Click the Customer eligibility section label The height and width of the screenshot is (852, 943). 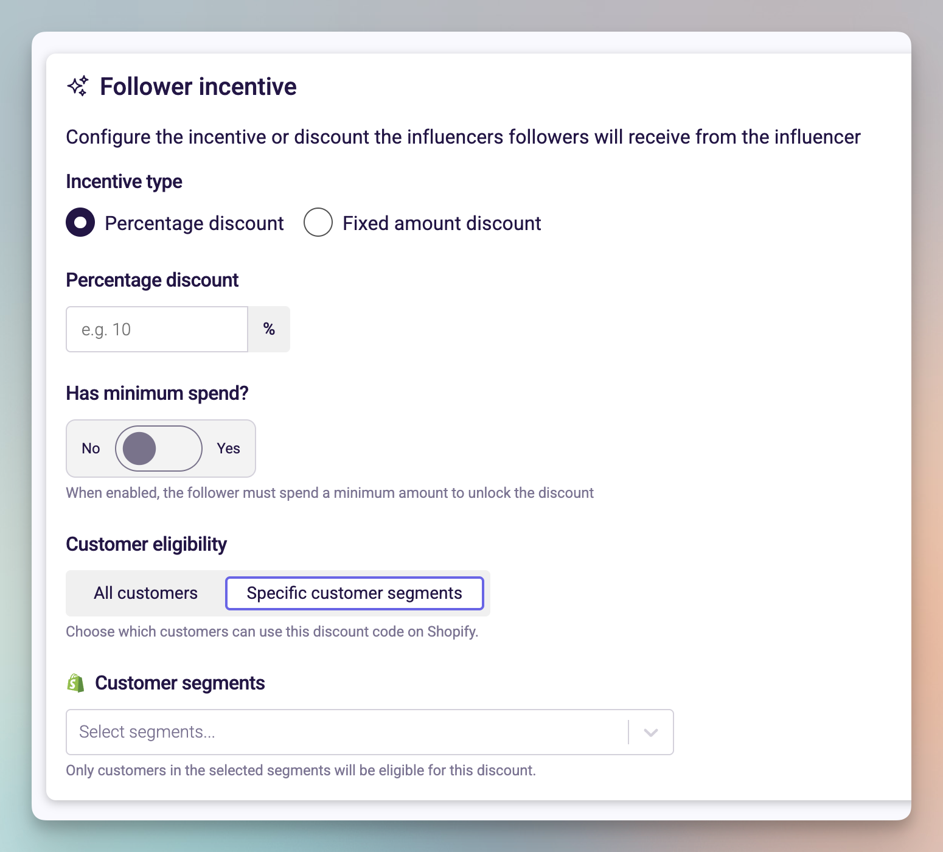146,544
